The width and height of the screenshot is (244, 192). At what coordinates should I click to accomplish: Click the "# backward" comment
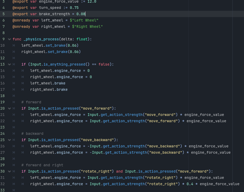coord(32,134)
